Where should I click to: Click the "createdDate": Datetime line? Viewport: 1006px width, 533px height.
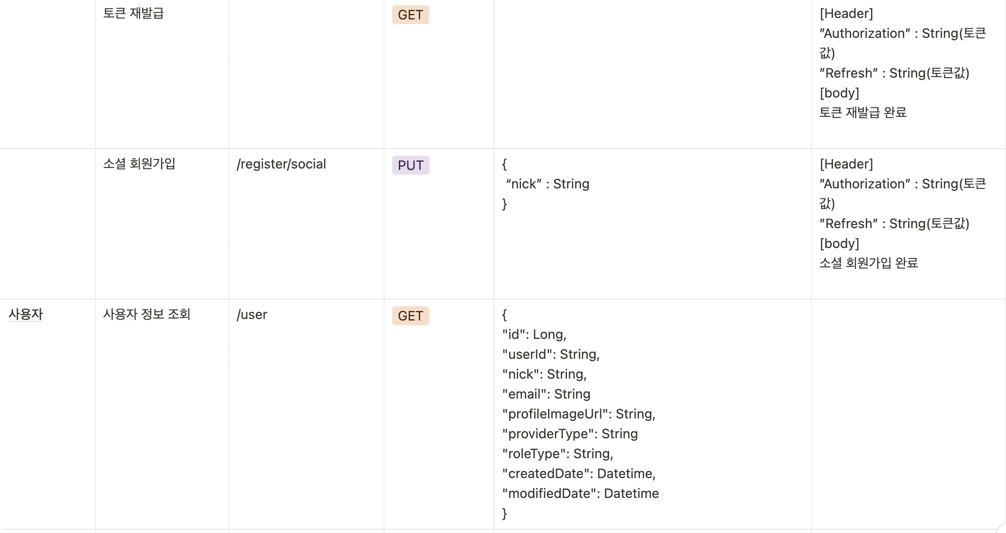579,474
